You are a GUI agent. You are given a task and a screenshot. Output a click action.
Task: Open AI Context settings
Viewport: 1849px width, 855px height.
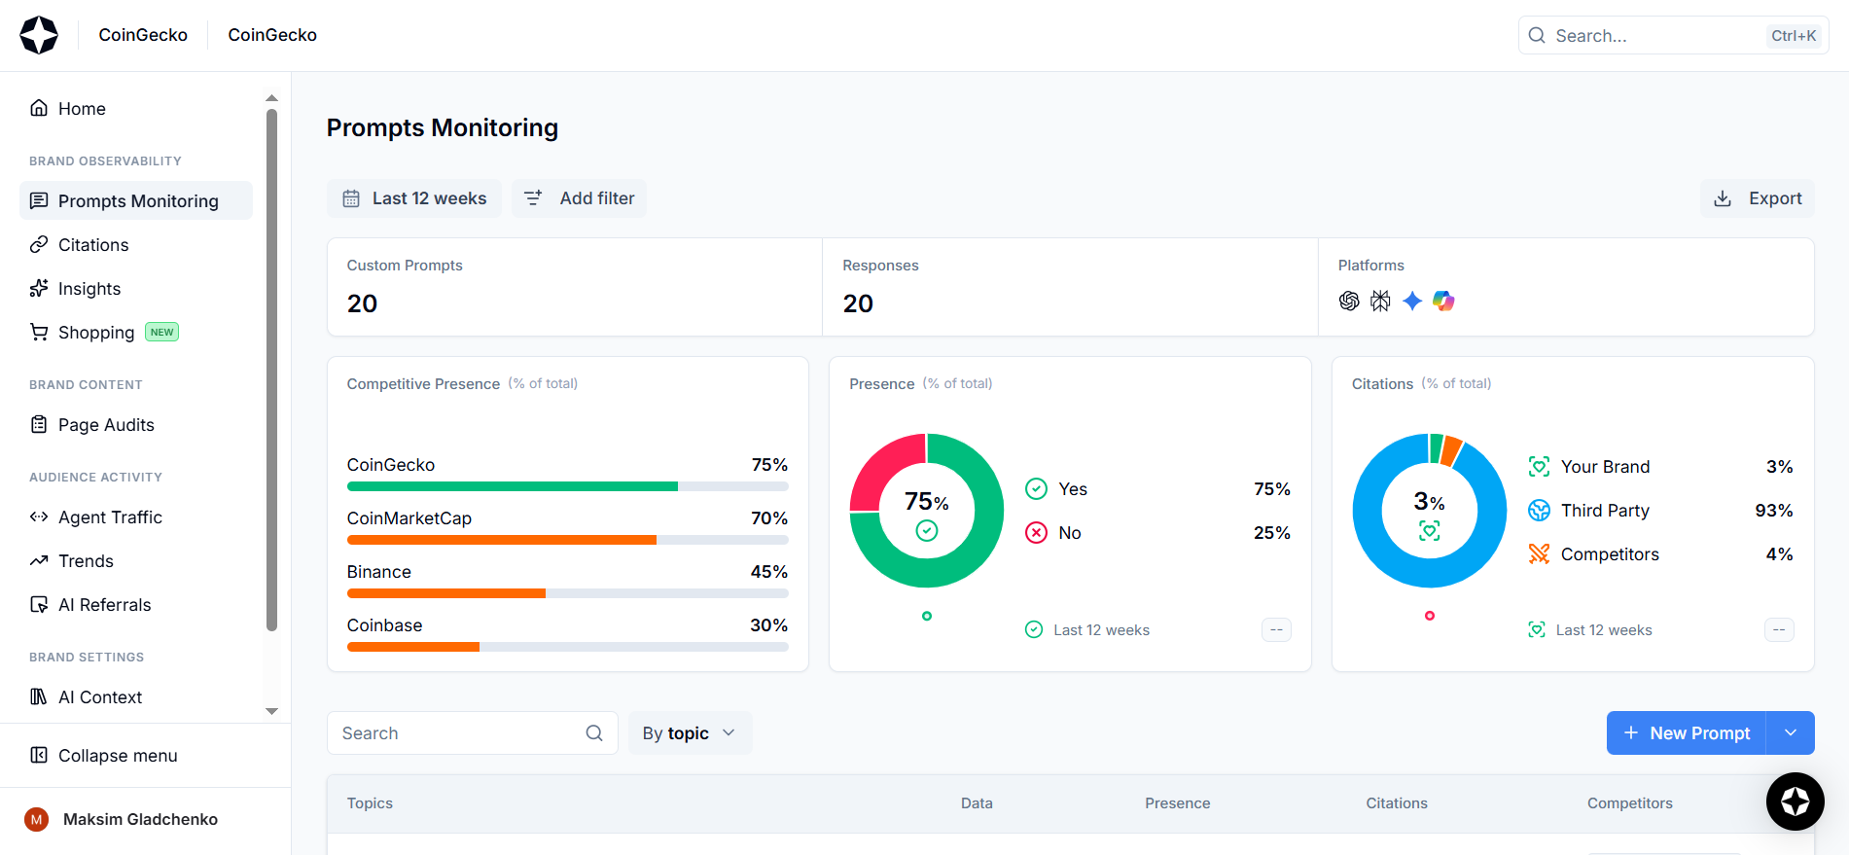click(136, 697)
